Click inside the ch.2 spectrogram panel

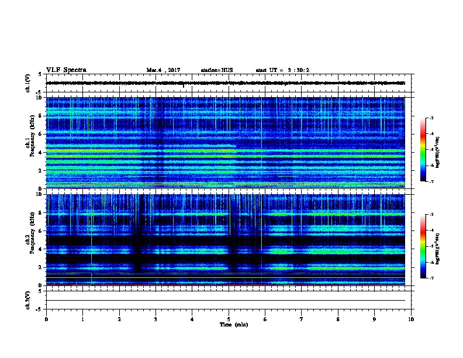click(x=225, y=240)
